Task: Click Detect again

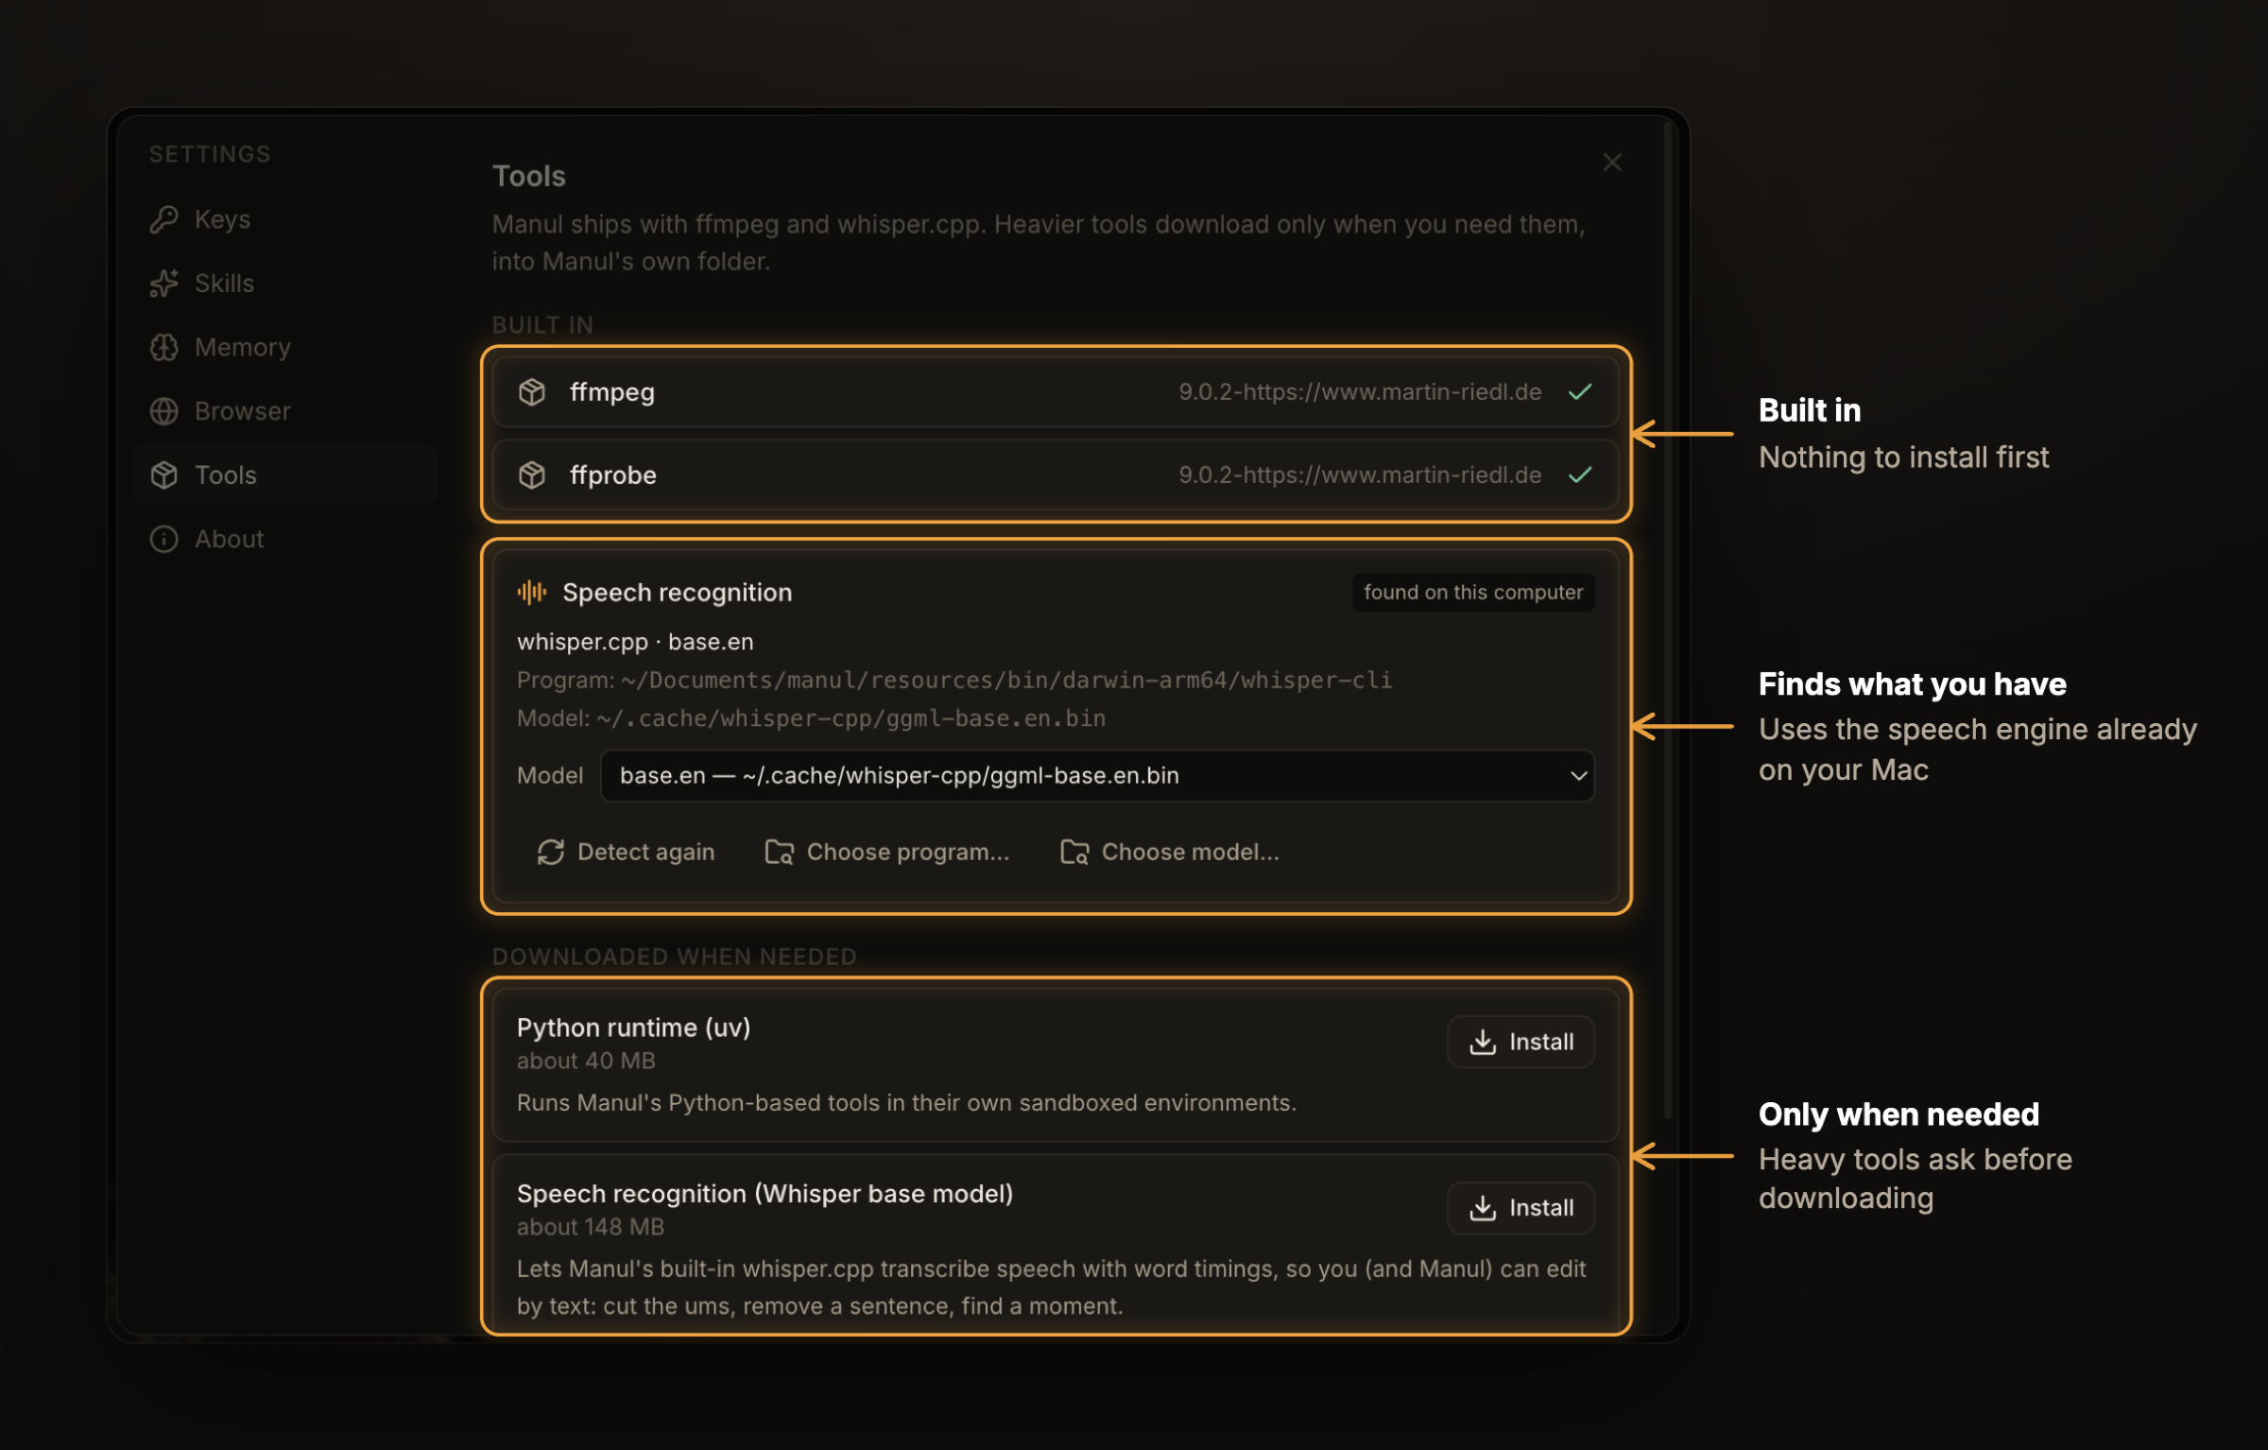Action: [626, 852]
